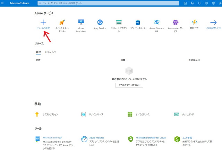Open the directory and subscription filter icon
This screenshot has width=222, height=153.
[x=192, y=3]
